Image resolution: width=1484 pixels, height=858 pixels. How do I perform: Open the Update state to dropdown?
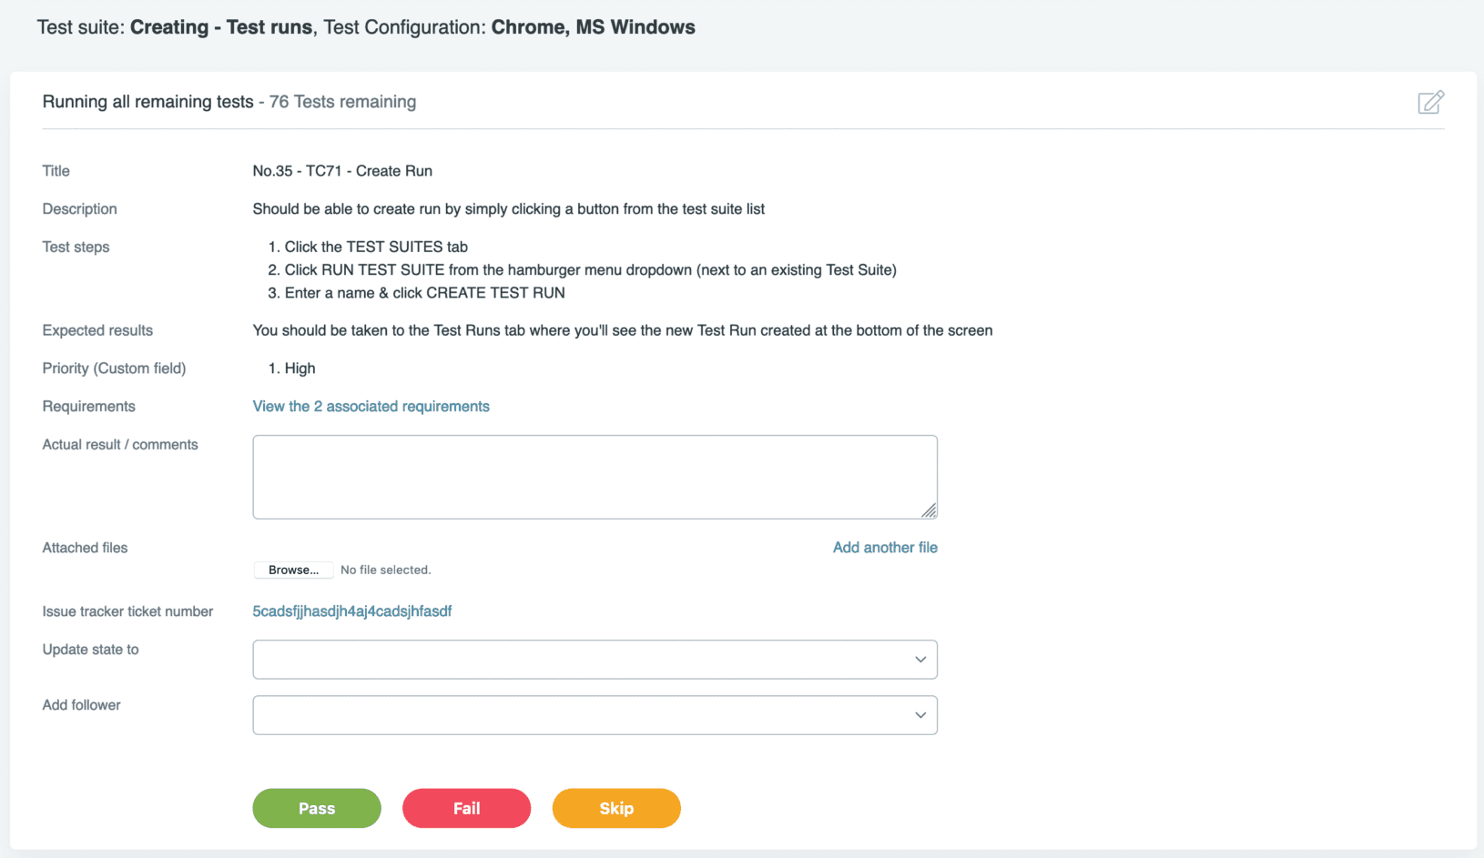click(595, 659)
